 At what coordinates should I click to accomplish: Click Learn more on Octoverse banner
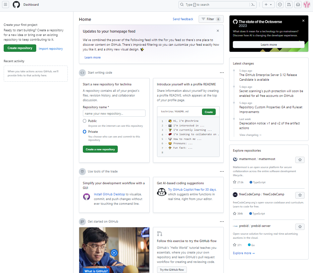coord(268,45)
